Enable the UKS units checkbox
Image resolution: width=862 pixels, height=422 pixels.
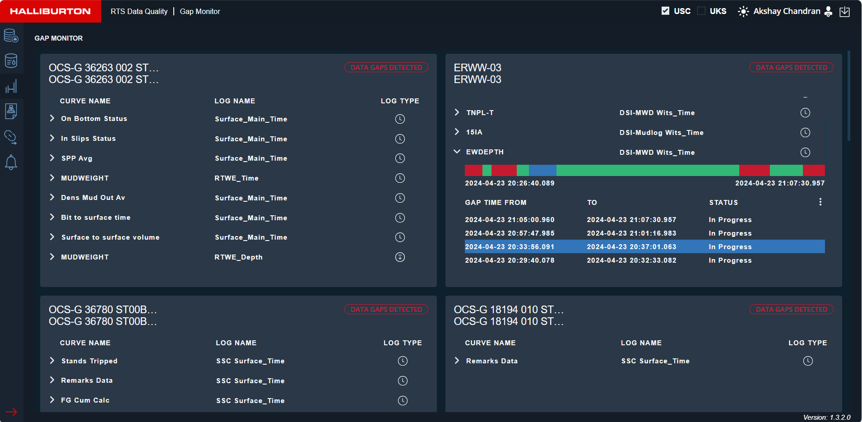click(701, 11)
